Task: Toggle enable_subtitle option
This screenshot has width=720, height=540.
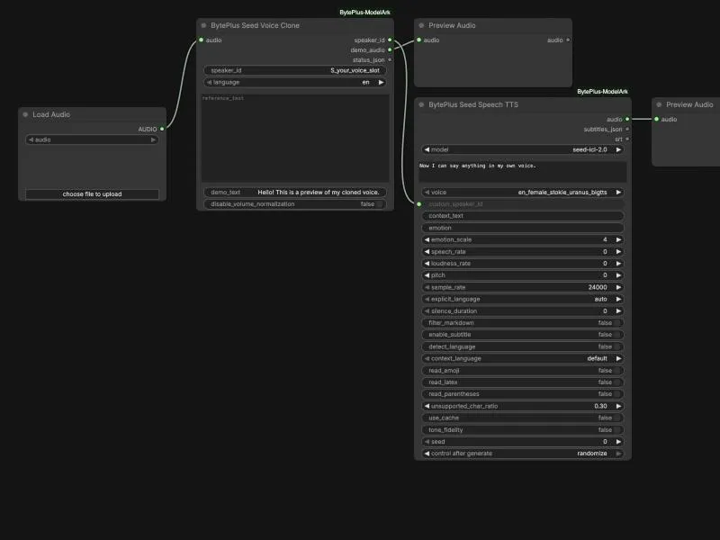Action: pos(523,335)
